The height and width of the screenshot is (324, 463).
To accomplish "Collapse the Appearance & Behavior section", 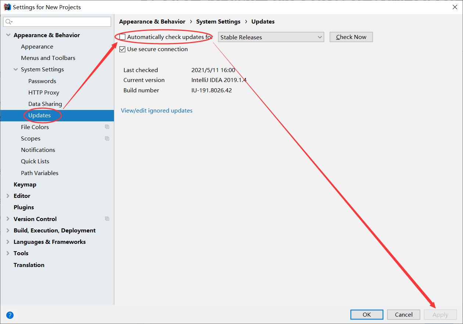I will pos(8,35).
